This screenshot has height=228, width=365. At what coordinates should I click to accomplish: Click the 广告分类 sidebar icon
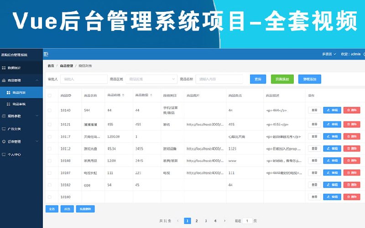click(x=4, y=129)
